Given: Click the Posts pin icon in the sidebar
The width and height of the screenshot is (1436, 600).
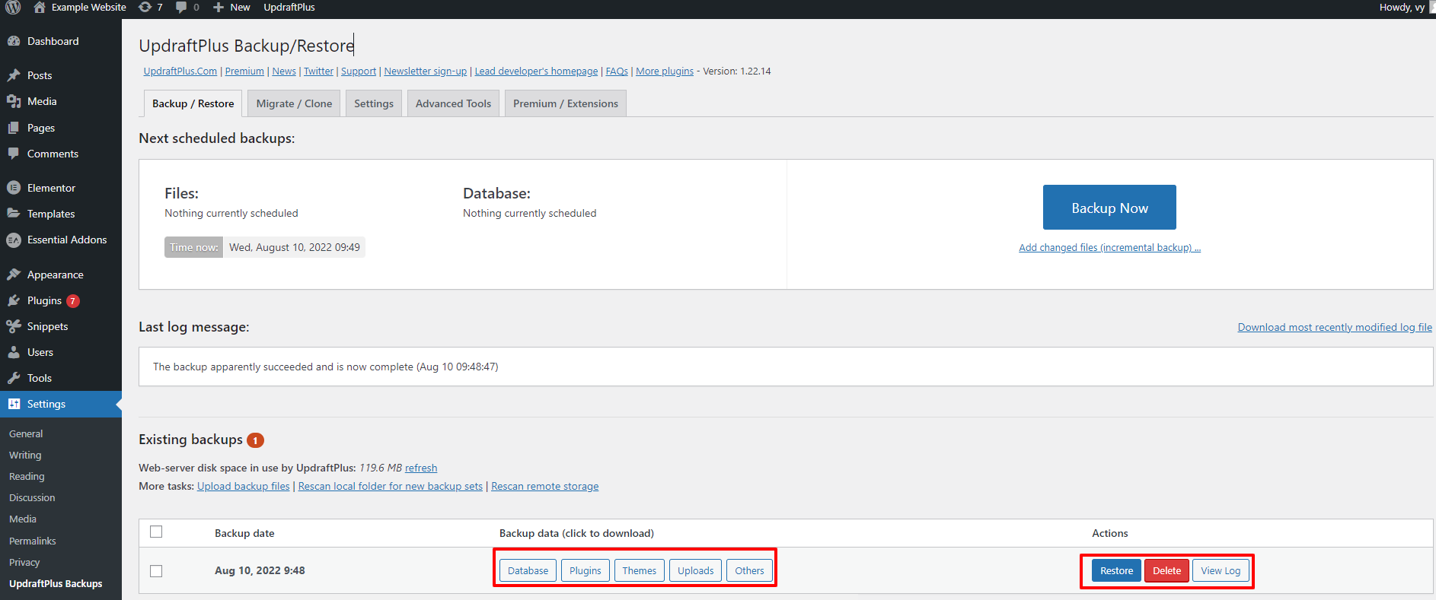Looking at the screenshot, I should coord(14,75).
